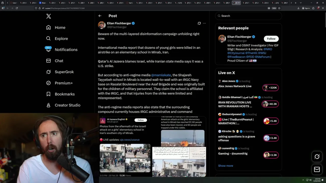Open the floating Grok button

[x=317, y=157]
